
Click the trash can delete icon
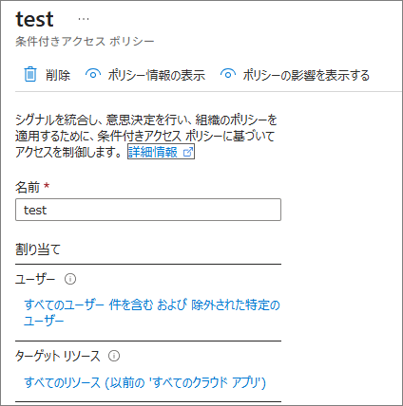[30, 75]
